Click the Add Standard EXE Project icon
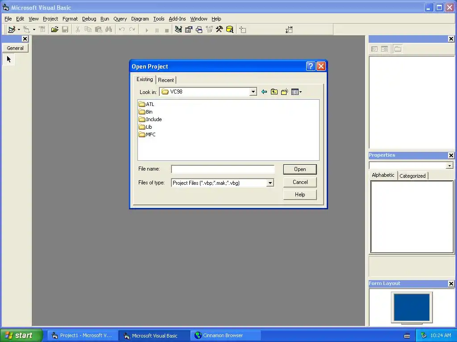 click(12, 29)
